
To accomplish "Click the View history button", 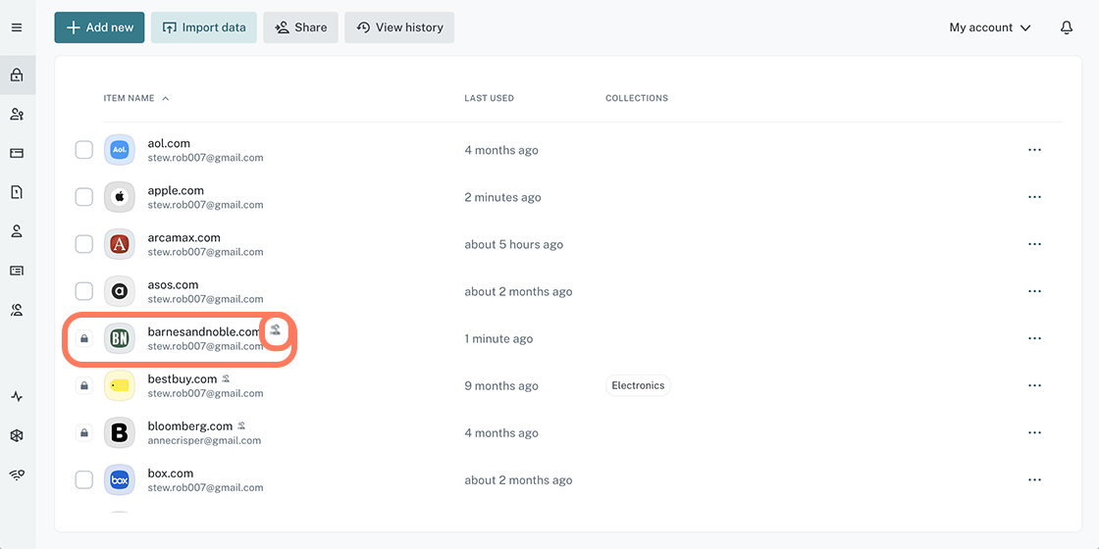I will click(399, 27).
